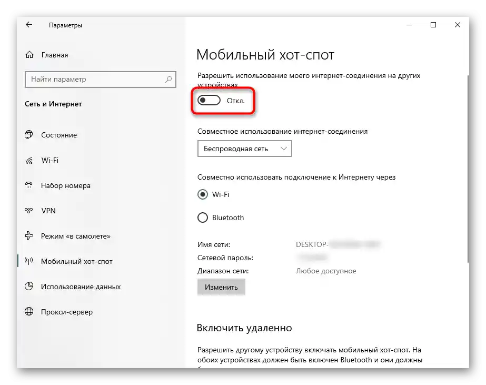Viewport: 486px width, 385px height.
Task: Click the Изменить button
Action: (x=221, y=287)
